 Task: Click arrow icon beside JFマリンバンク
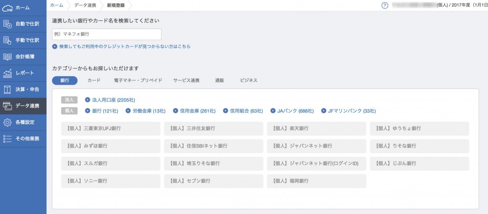coord(324,111)
